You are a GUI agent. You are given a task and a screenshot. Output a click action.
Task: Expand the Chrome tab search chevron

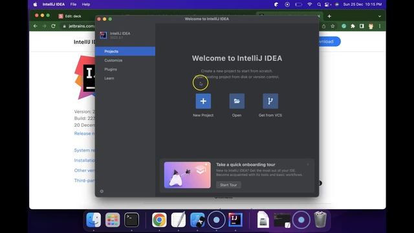(x=380, y=16)
